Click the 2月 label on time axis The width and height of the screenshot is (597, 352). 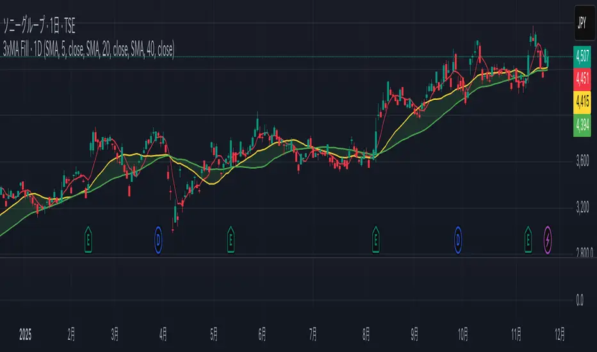coord(71,335)
